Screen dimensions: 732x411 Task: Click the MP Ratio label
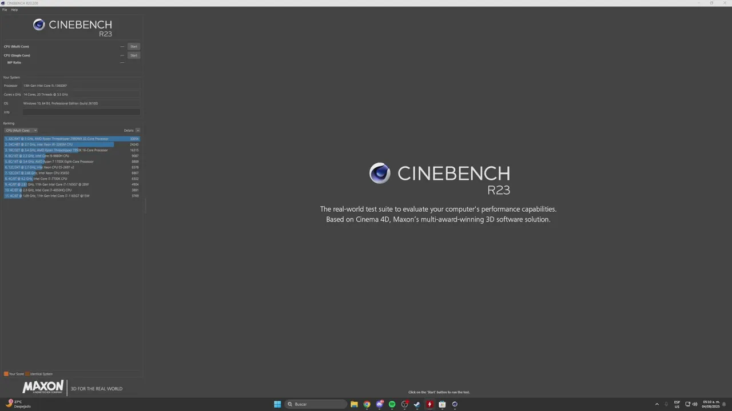click(x=14, y=62)
